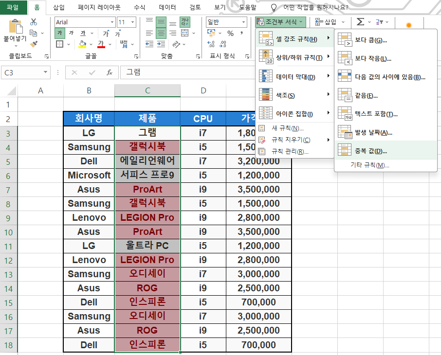441x355 pixels.
Task: Align text right
Action: pyautogui.click(x=173, y=33)
